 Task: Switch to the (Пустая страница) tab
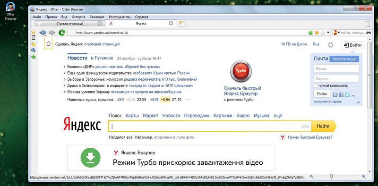click(x=69, y=24)
